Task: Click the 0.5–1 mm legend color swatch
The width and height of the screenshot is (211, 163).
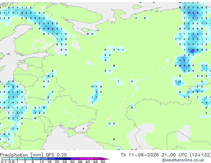Action: [13, 159]
